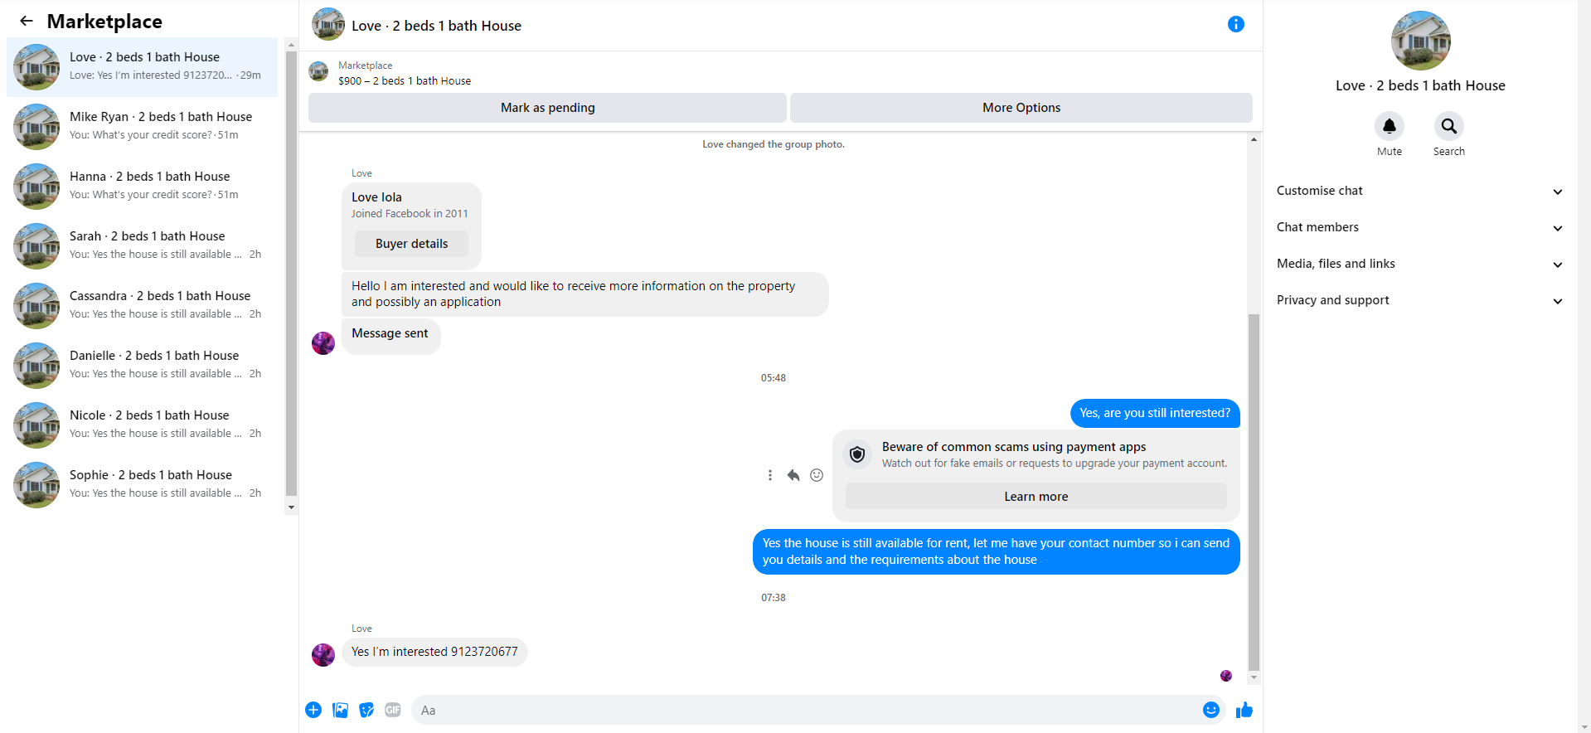
Task: Click the Mark as pending button
Action: click(547, 108)
